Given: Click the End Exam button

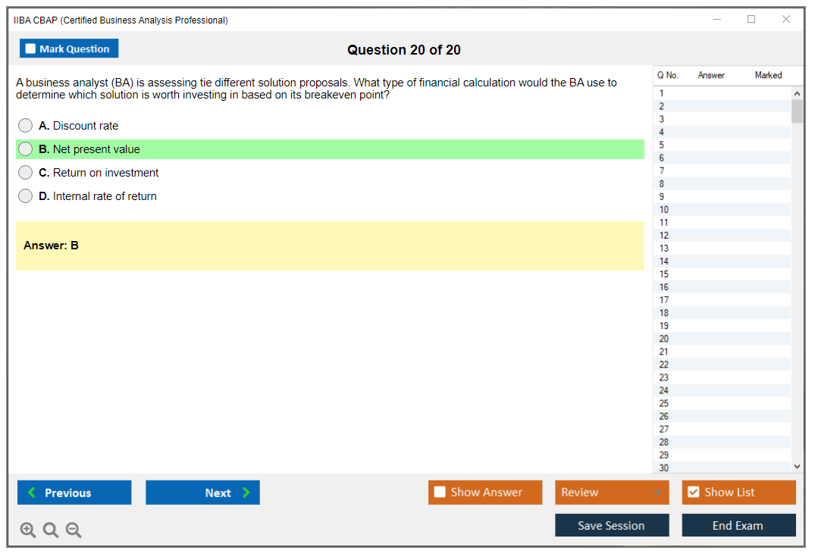Looking at the screenshot, I should point(738,525).
